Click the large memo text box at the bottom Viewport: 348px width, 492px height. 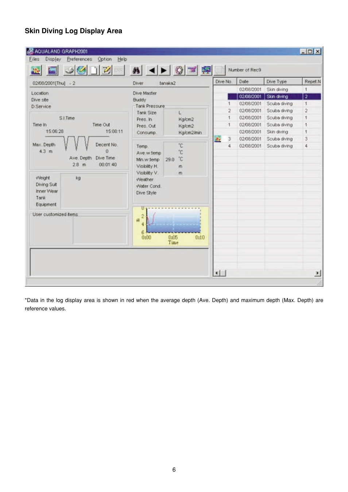pyautogui.click(x=119, y=262)
